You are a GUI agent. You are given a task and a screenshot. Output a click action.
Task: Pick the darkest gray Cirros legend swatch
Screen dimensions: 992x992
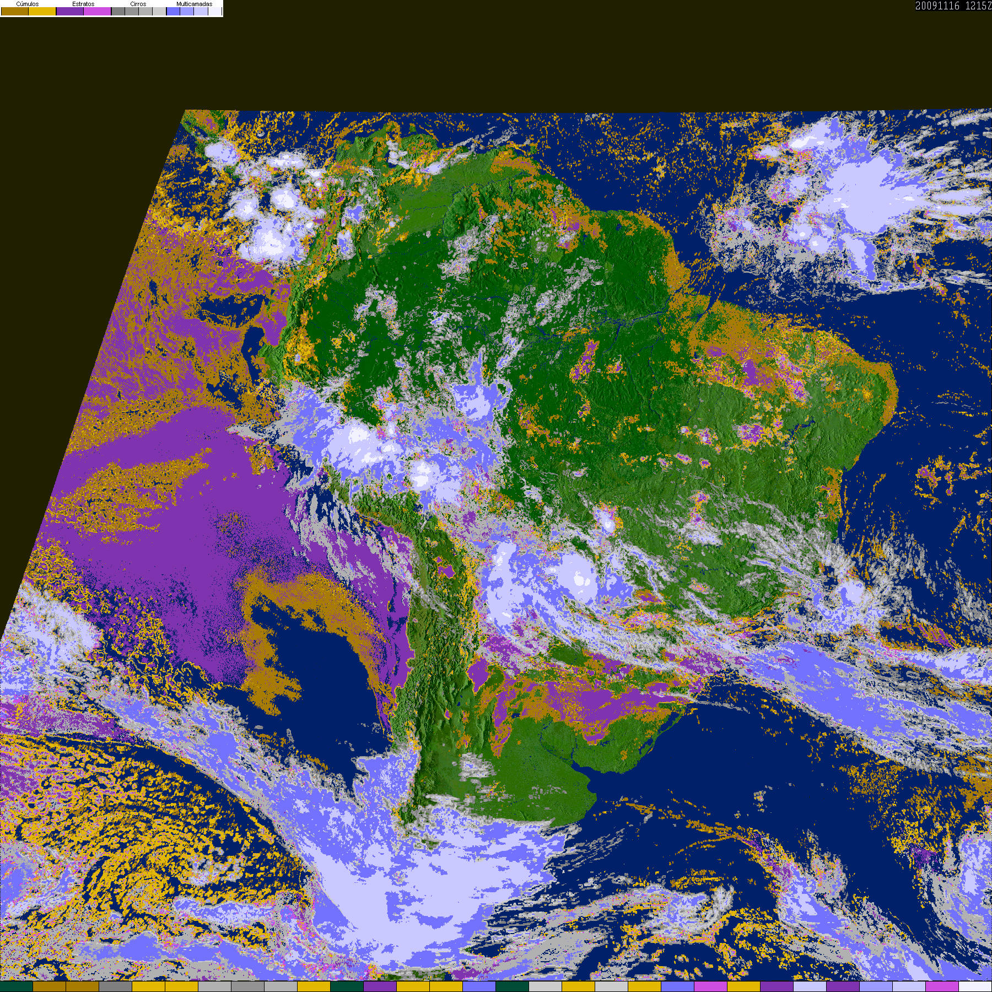coord(118,12)
